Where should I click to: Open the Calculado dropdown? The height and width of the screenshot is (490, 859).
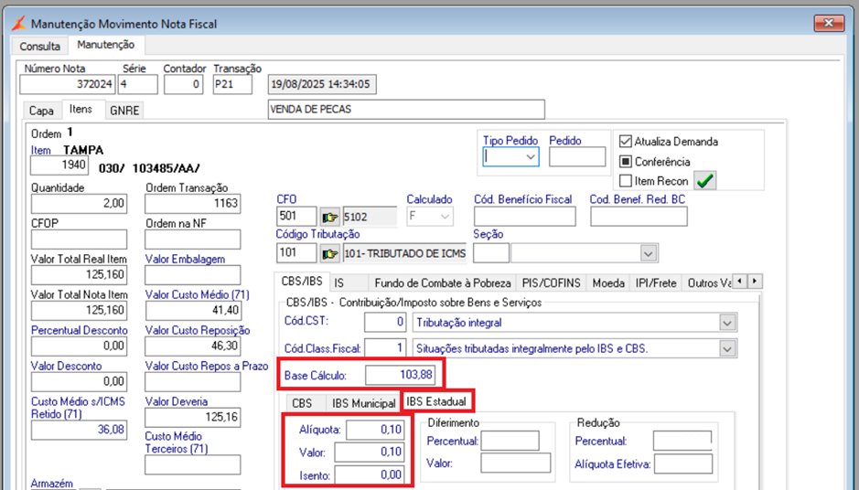click(445, 217)
